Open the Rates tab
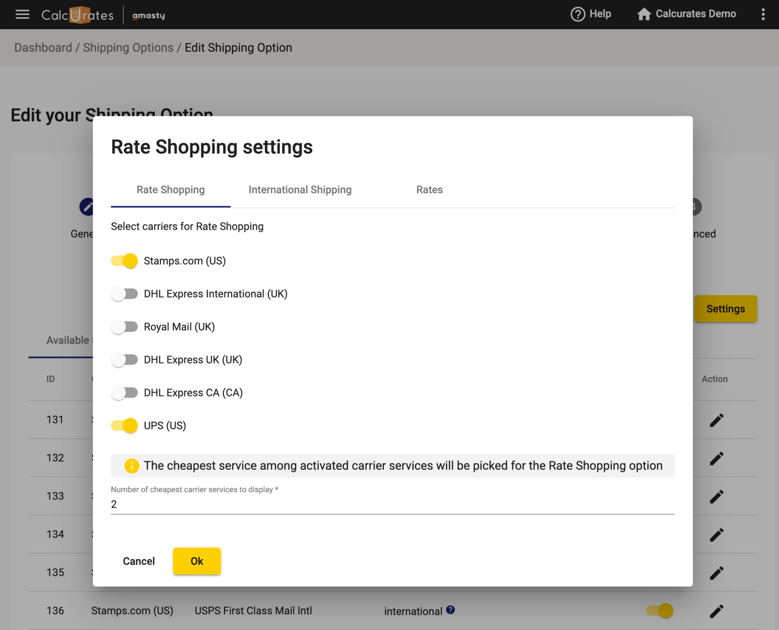779x630 pixels. coord(429,190)
